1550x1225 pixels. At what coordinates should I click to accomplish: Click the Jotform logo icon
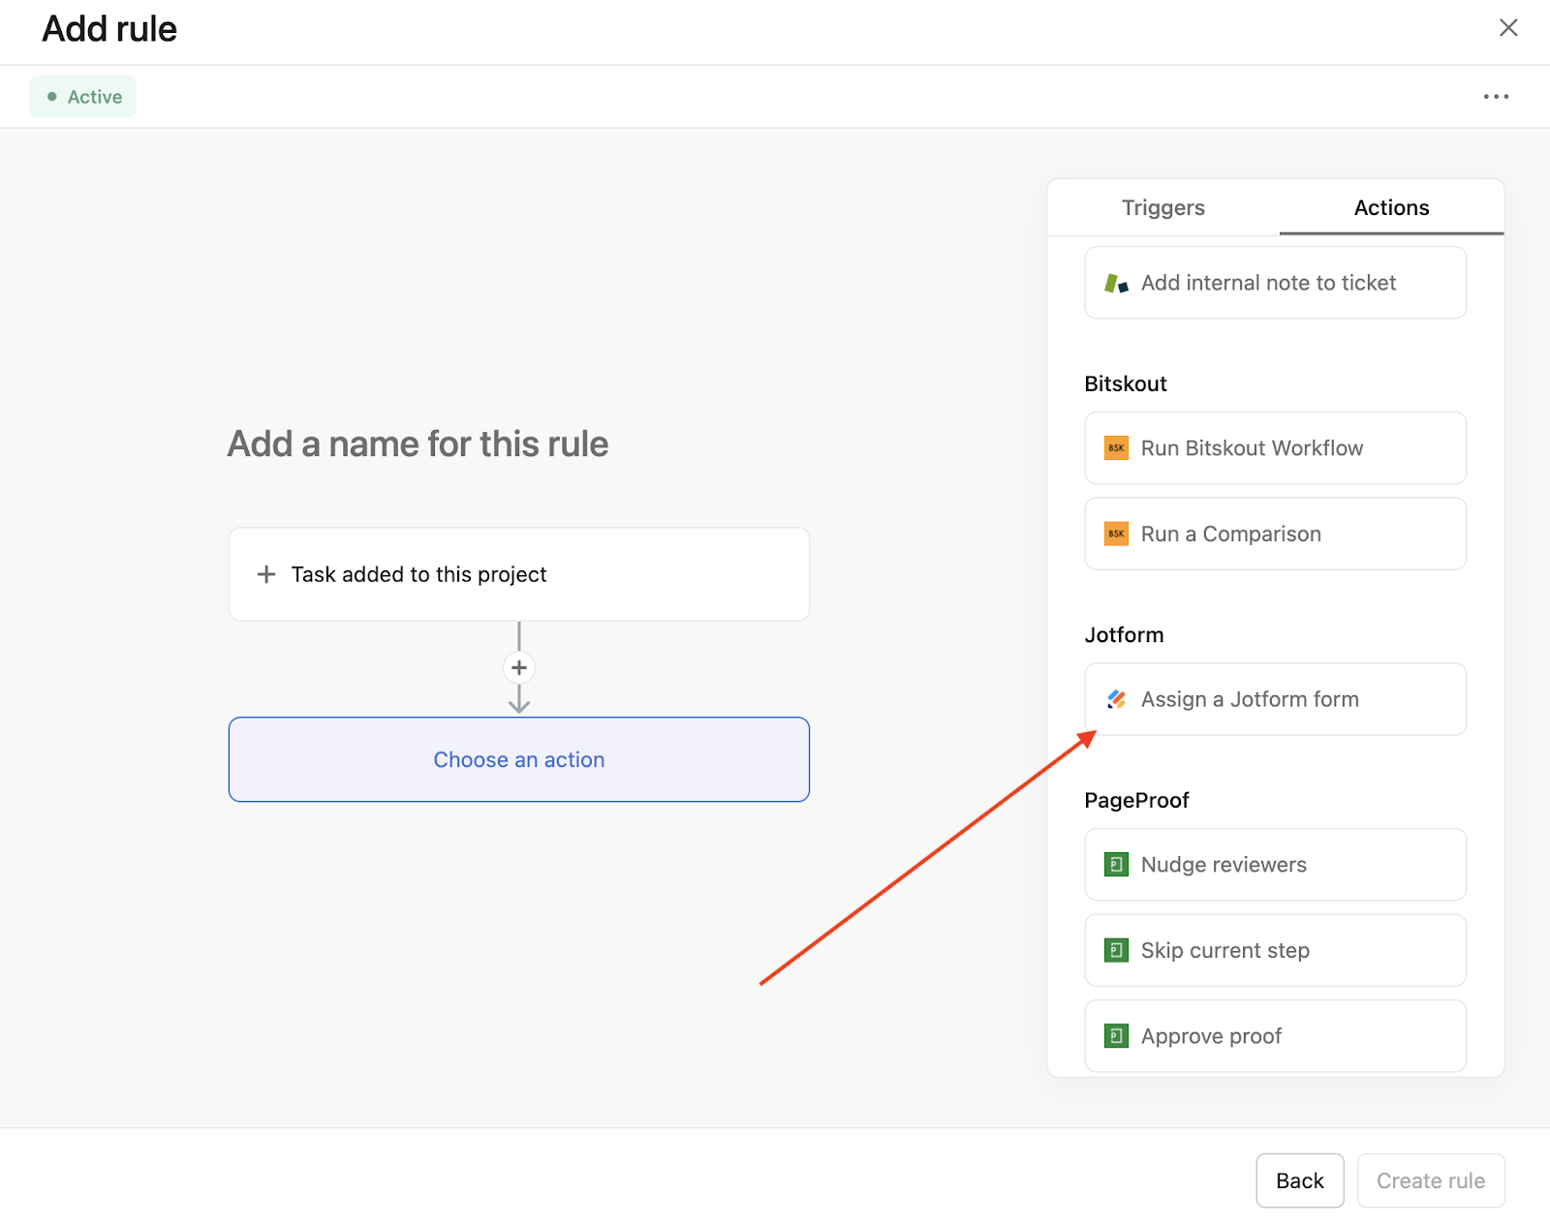1116,699
